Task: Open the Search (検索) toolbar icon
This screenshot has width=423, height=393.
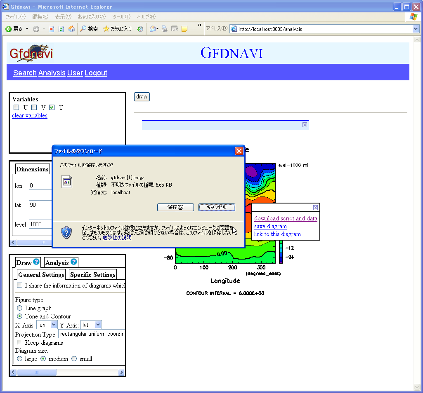Action: [x=89, y=28]
